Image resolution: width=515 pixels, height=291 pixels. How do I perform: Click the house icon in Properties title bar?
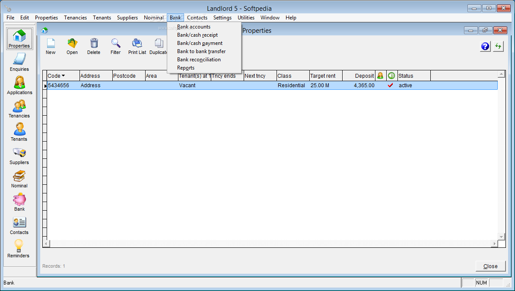pos(45,31)
